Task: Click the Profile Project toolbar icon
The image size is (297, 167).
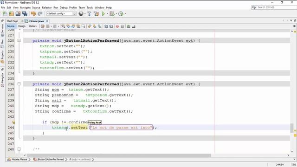Action: click(x=121, y=13)
